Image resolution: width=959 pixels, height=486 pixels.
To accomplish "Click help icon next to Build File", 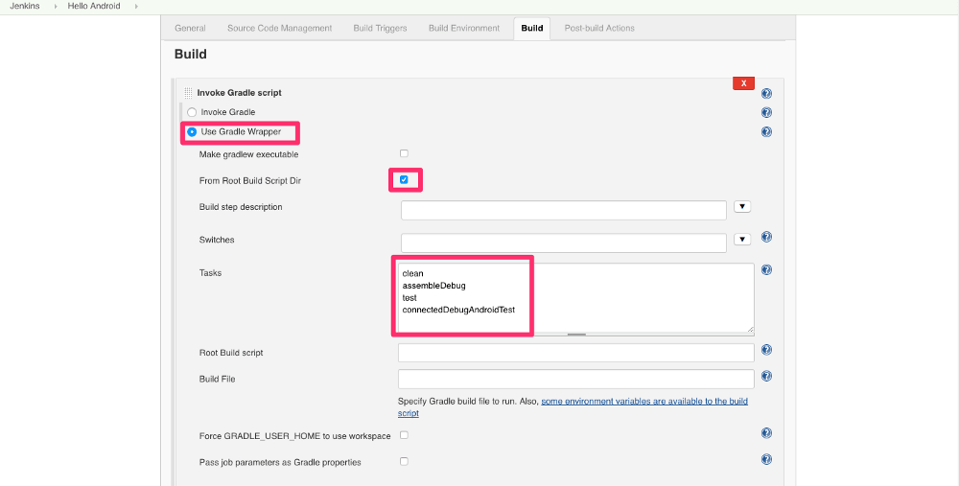I will pyautogui.click(x=766, y=376).
